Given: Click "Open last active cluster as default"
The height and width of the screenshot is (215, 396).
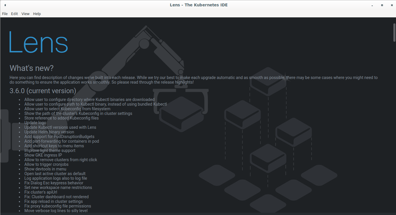Looking at the screenshot, I should point(55,174).
